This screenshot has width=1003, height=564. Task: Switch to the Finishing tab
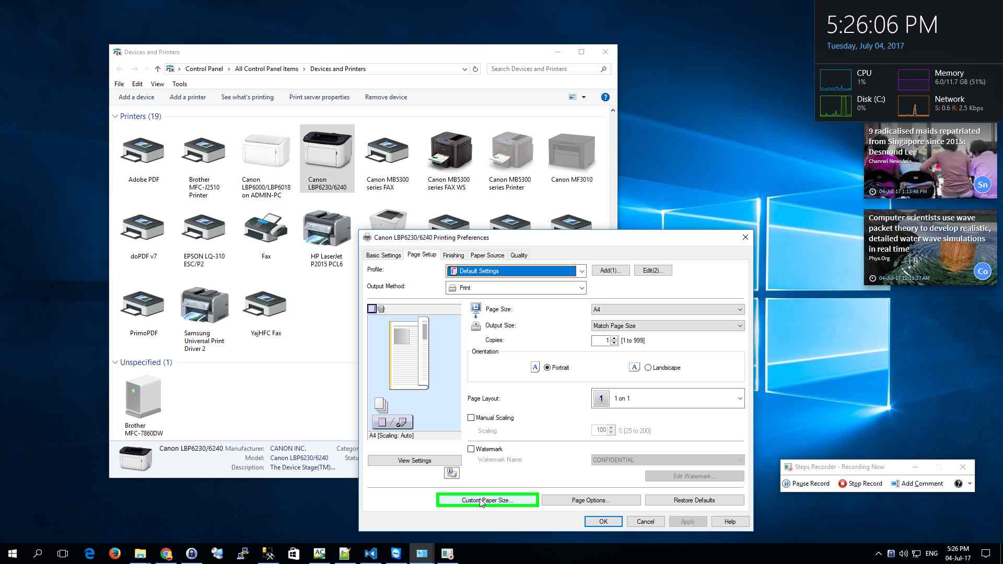click(453, 255)
